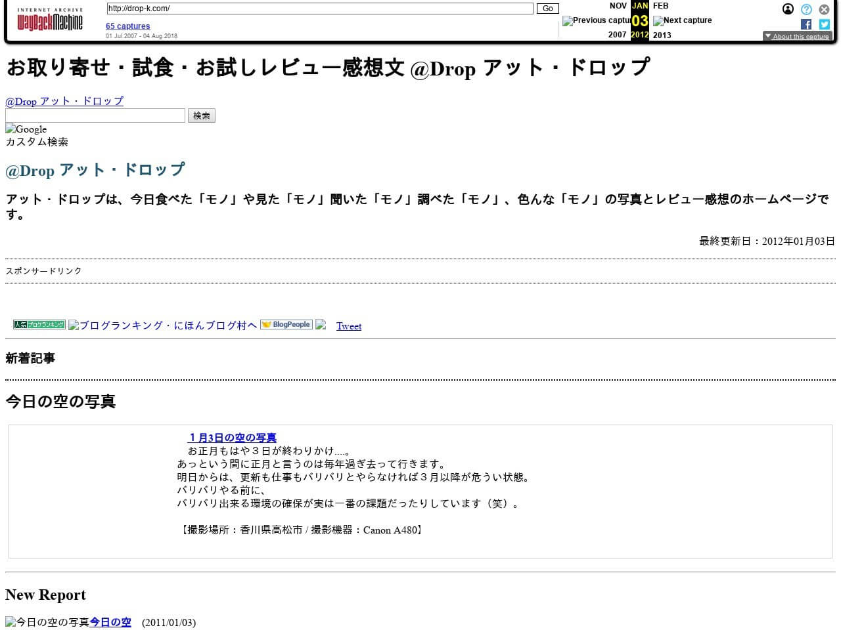
Task: Open Wayback Machine help via question mark icon
Action: [x=806, y=9]
